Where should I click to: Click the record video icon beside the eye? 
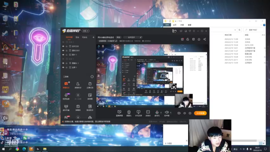point(179,113)
